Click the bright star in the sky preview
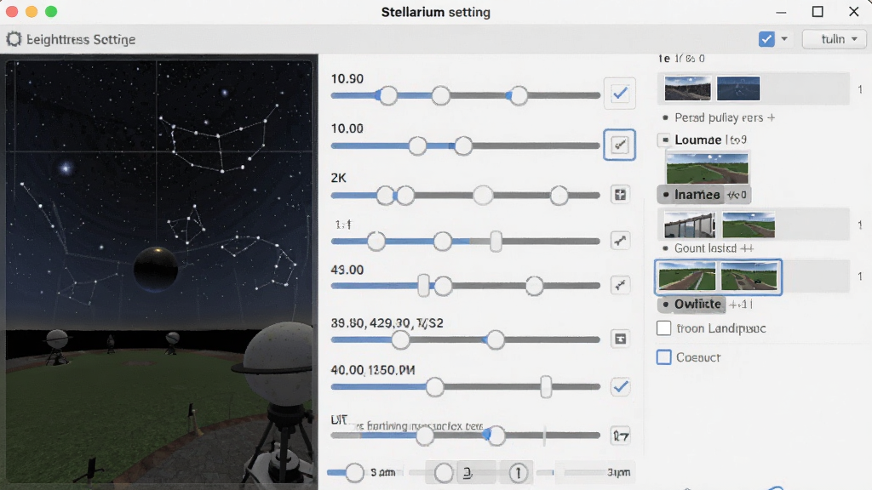 (x=66, y=168)
